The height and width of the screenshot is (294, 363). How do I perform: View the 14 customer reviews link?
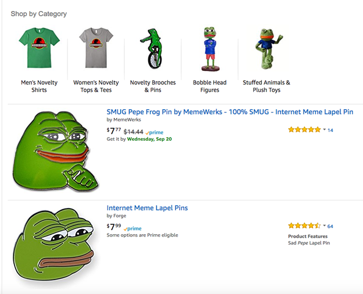(330, 130)
